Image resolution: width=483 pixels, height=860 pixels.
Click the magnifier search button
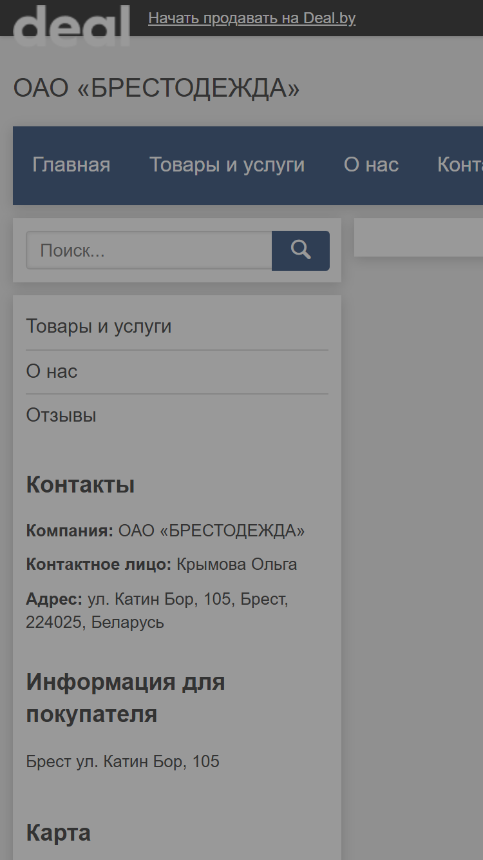point(301,250)
